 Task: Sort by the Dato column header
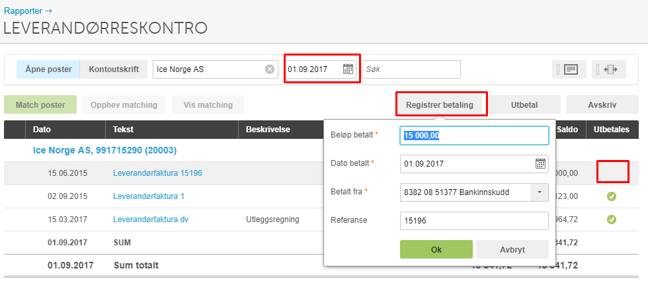click(x=42, y=130)
